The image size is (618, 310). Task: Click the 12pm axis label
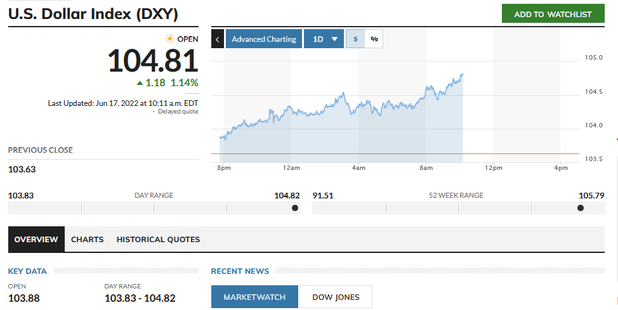click(x=494, y=168)
